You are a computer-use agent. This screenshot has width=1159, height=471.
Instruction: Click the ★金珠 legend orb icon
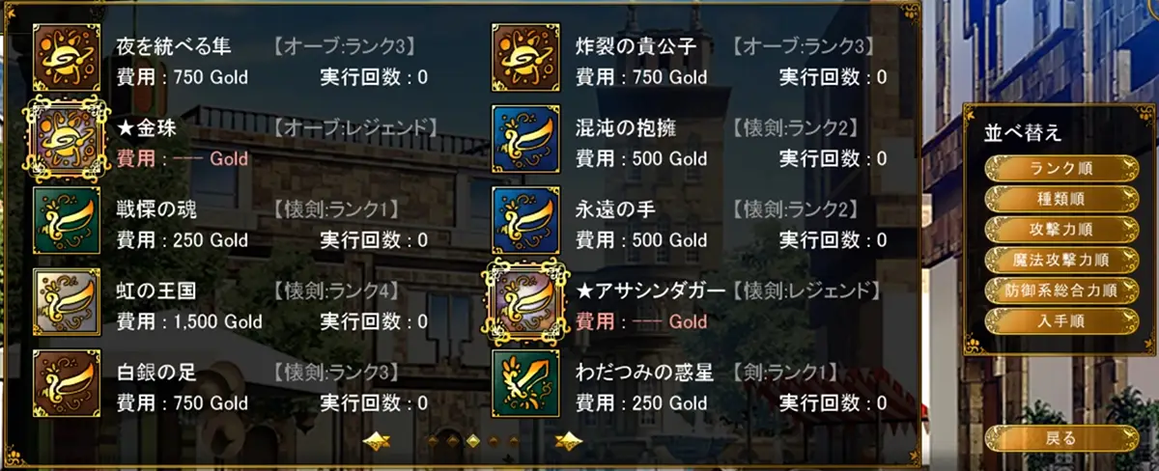coord(67,141)
